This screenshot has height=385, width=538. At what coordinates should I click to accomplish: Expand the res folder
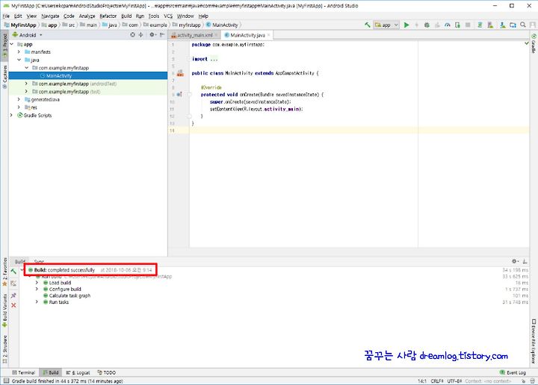pos(19,107)
